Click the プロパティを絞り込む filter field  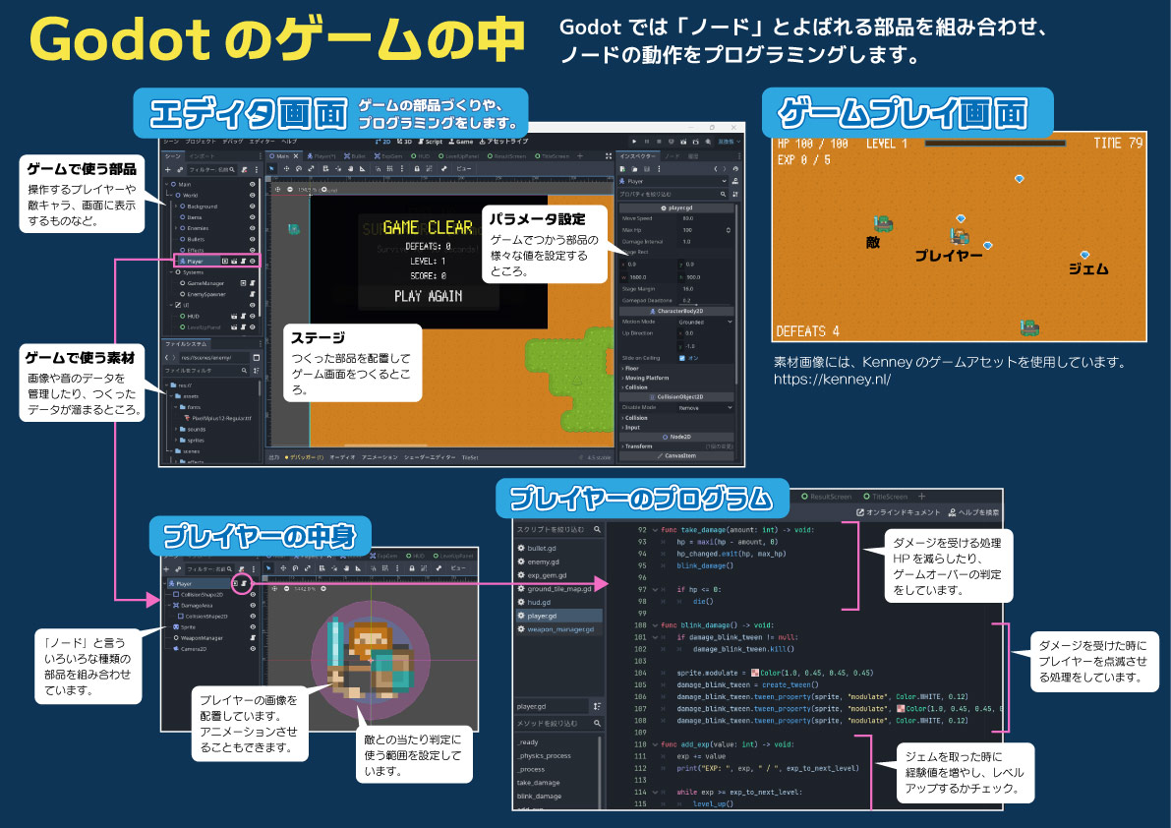673,194
